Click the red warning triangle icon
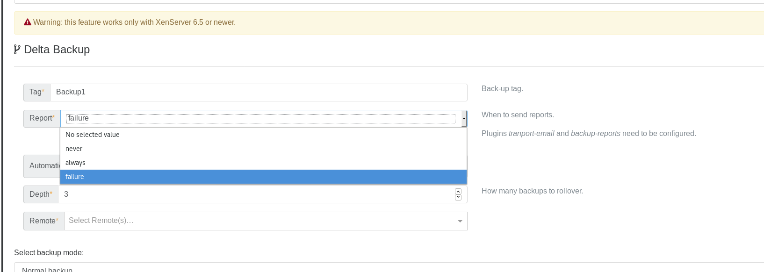 point(28,22)
